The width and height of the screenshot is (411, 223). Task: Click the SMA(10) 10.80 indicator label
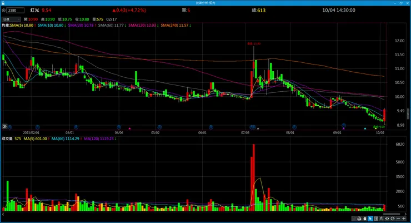tap(52, 26)
